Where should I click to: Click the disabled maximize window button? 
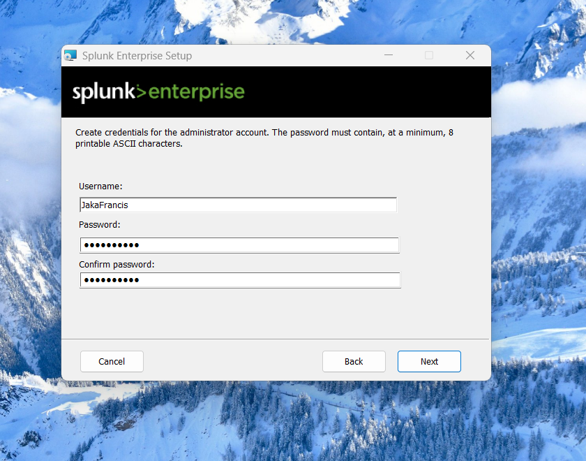point(429,55)
